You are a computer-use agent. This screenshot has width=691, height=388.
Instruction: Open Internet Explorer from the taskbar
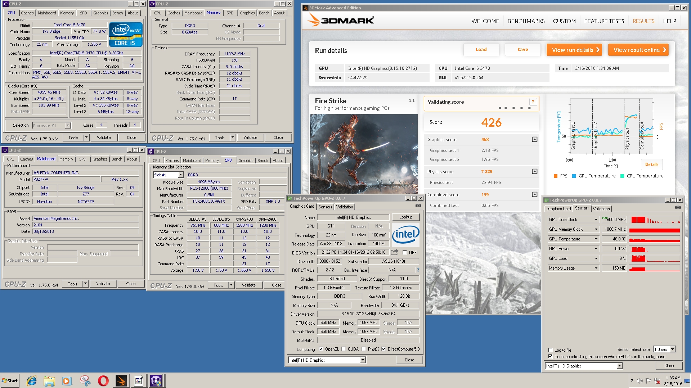pyautogui.click(x=32, y=381)
